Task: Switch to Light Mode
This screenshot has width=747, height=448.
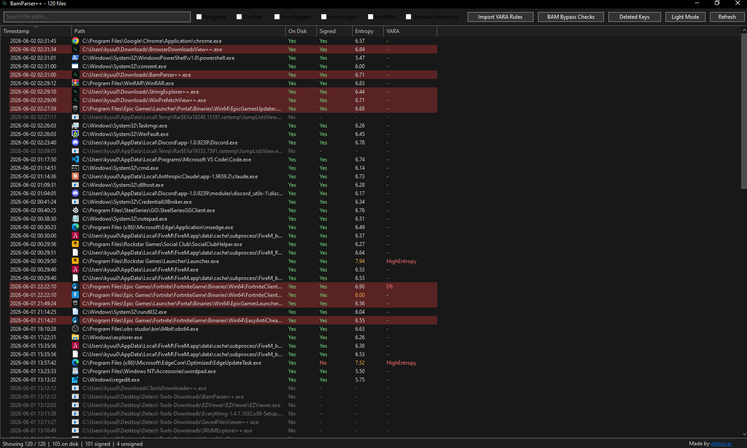Action: pyautogui.click(x=685, y=17)
